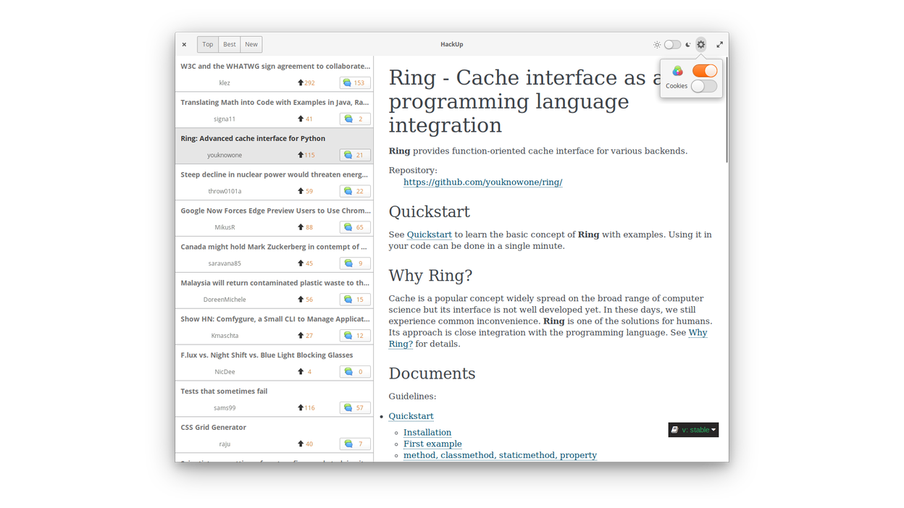Select the sun icon for light theme
The height and width of the screenshot is (508, 904).
656,44
